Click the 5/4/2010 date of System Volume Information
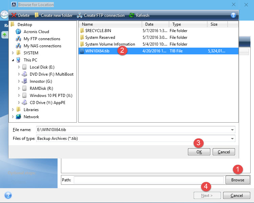Screen dimensions: 254x203 coord(155,44)
